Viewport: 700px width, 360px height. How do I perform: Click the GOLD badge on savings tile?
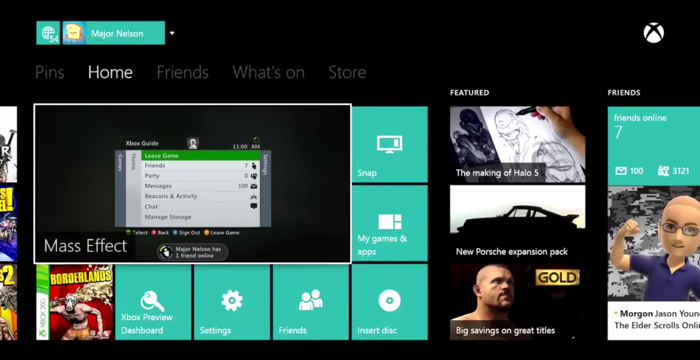(x=557, y=278)
